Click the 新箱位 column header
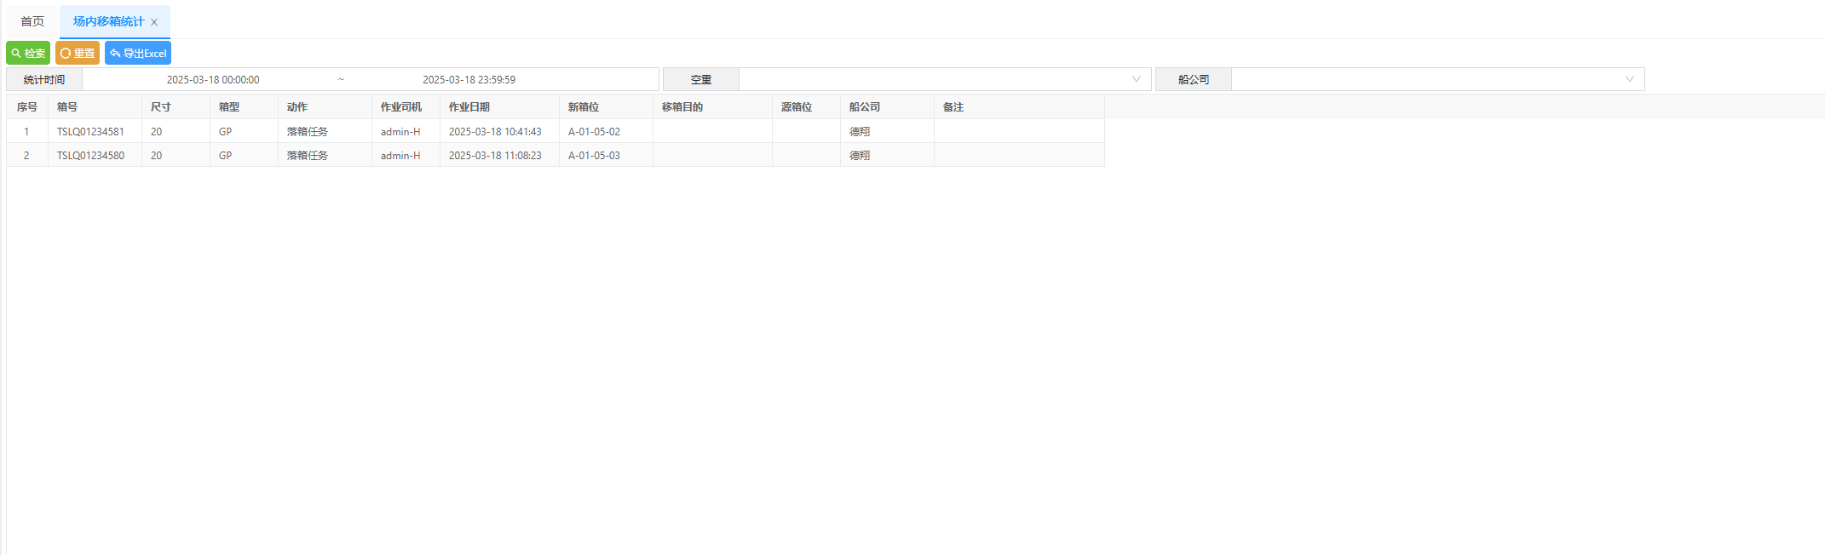Viewport: 1825px width, 555px height. point(584,107)
